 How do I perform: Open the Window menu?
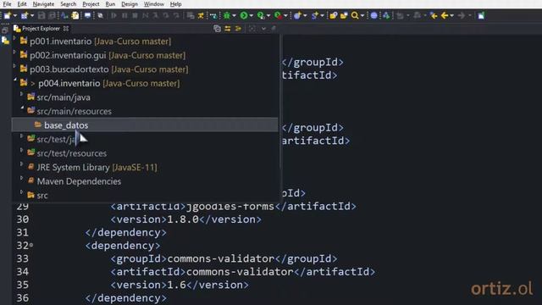(x=154, y=4)
